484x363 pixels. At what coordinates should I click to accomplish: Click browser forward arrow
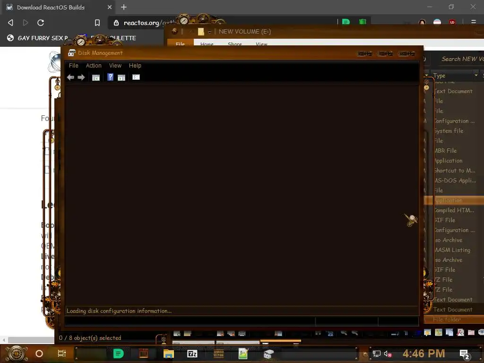pos(26,23)
